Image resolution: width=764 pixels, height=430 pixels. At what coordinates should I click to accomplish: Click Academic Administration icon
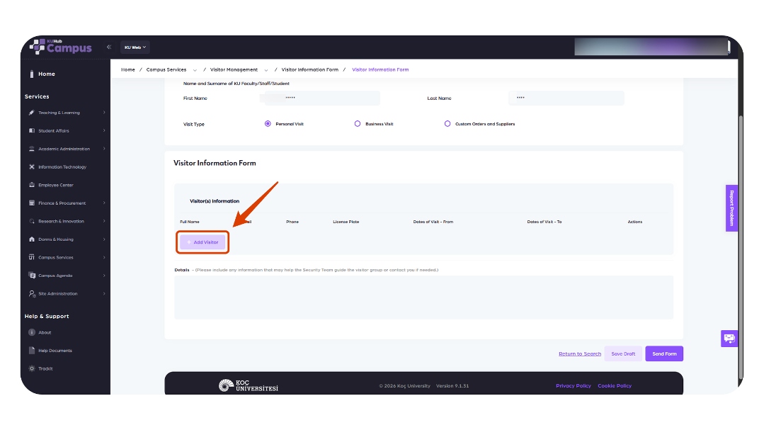pyautogui.click(x=32, y=149)
